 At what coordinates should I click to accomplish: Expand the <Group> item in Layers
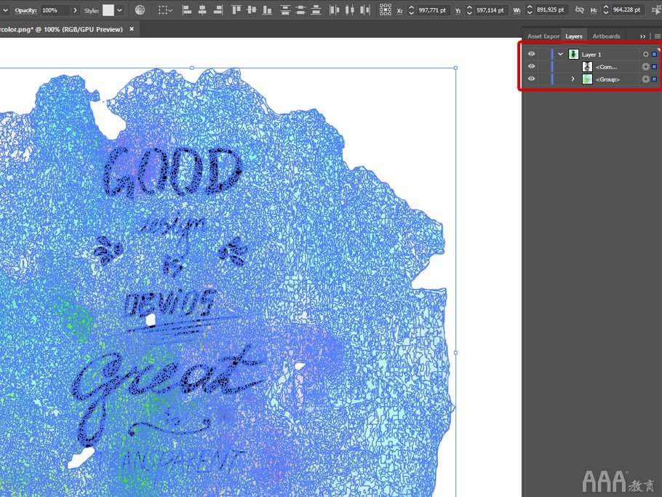573,79
